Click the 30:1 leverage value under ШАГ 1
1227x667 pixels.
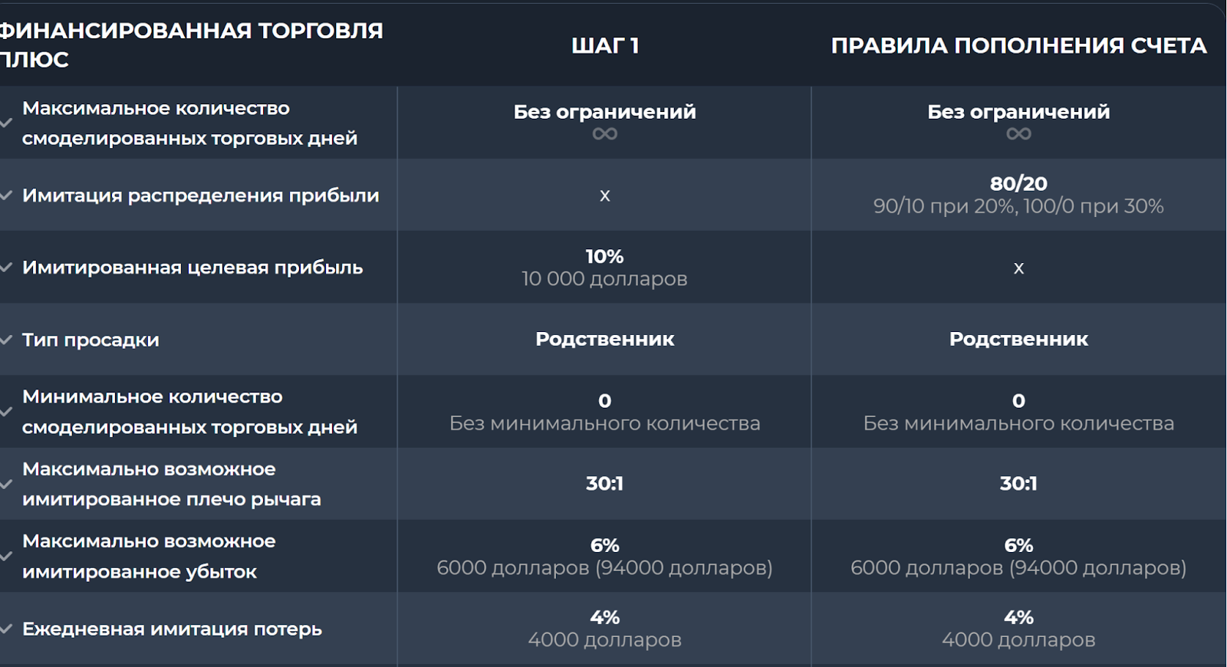point(604,484)
